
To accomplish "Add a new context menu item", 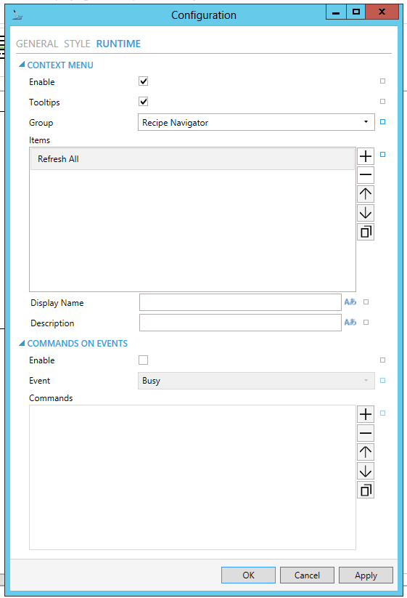I will (x=366, y=156).
